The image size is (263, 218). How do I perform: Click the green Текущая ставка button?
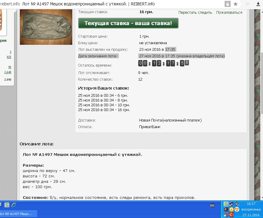click(x=128, y=23)
